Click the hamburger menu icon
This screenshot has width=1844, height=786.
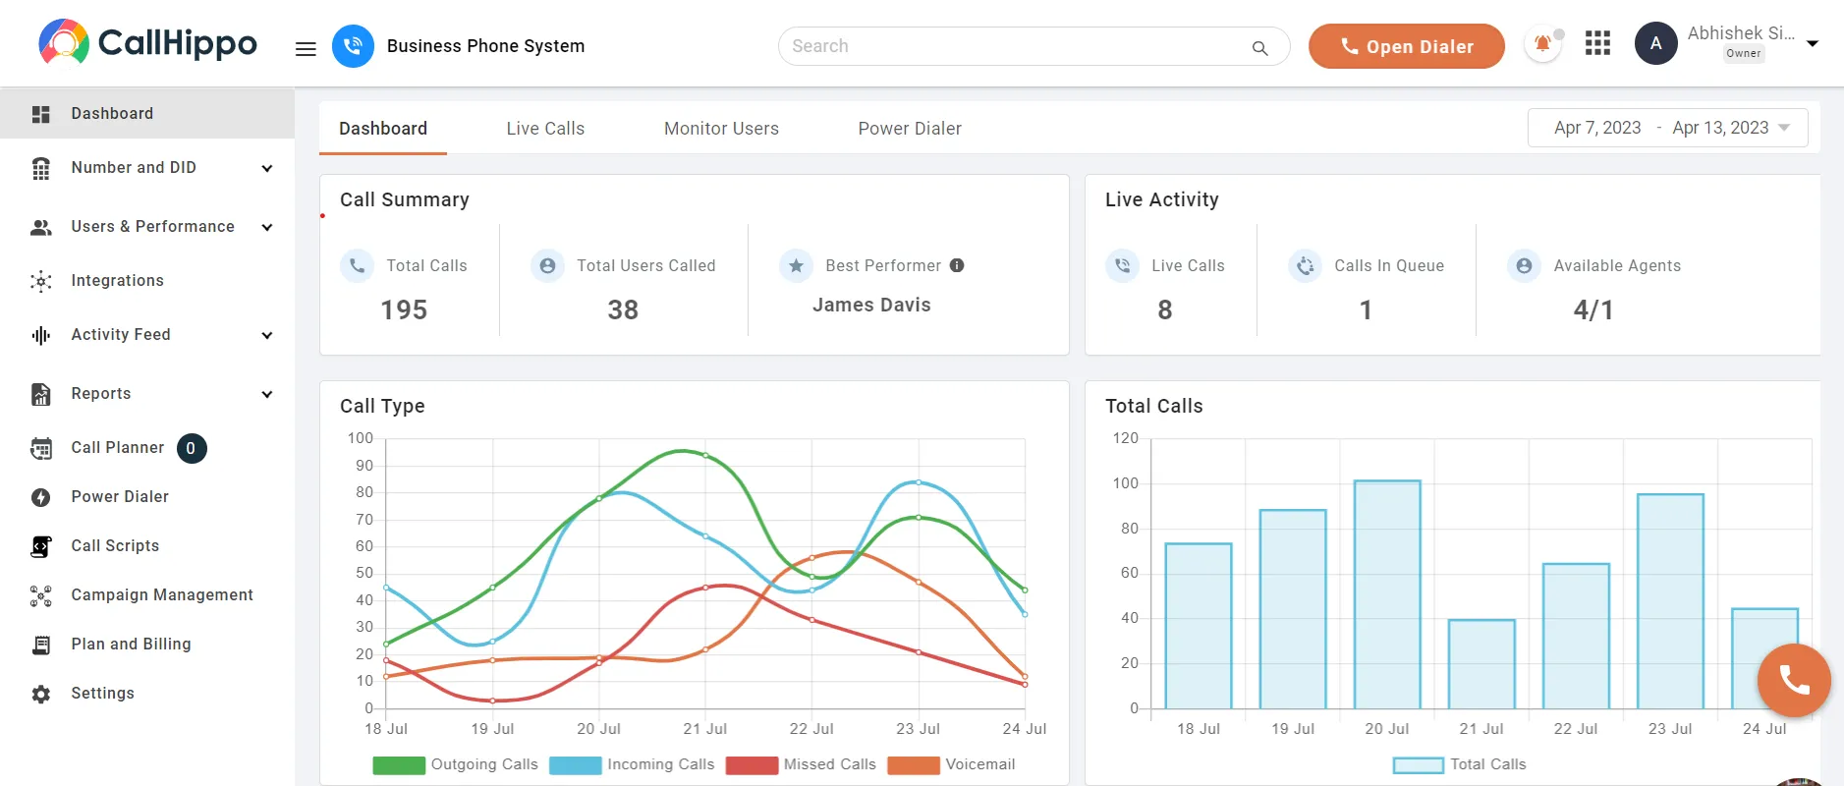click(306, 48)
